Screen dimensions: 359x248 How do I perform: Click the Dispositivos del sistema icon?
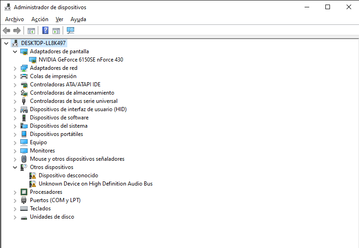(x=24, y=126)
